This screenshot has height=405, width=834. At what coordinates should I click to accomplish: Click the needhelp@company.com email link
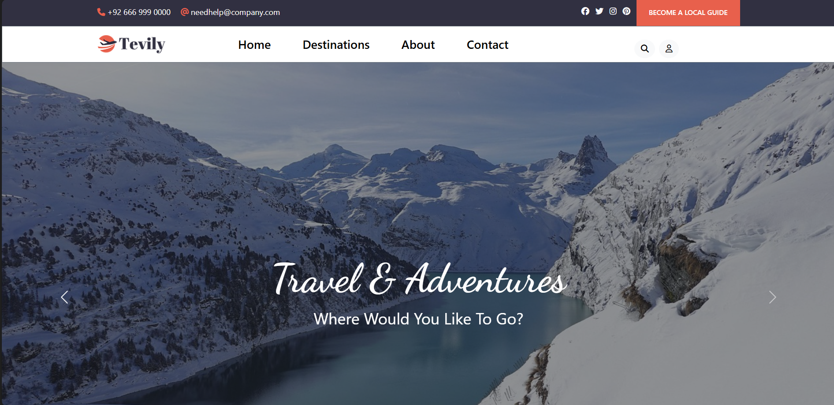235,12
